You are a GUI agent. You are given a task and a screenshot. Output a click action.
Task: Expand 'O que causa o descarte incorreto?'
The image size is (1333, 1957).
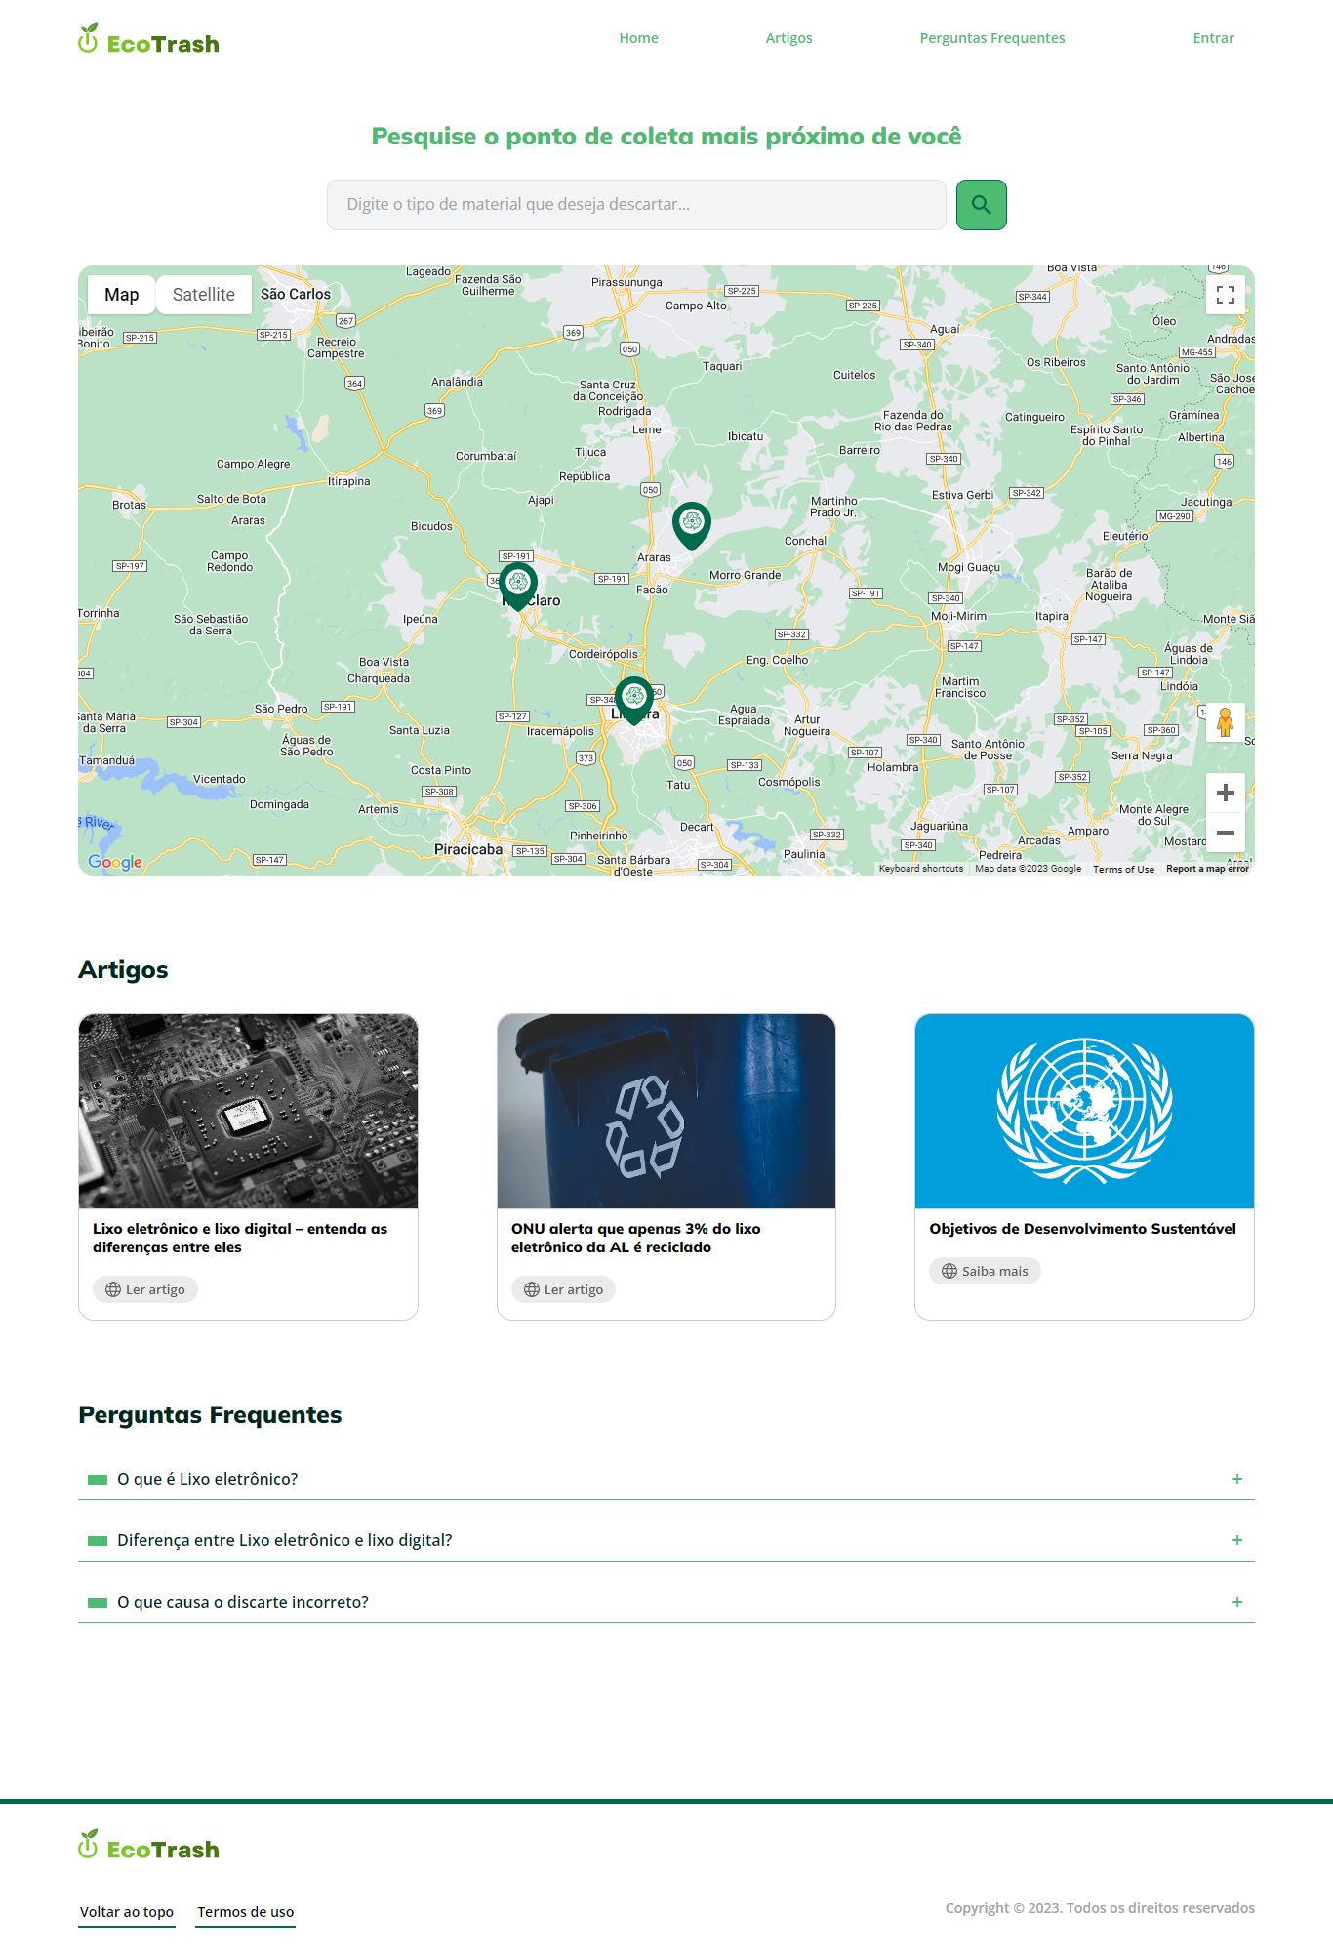pyautogui.click(x=666, y=1602)
